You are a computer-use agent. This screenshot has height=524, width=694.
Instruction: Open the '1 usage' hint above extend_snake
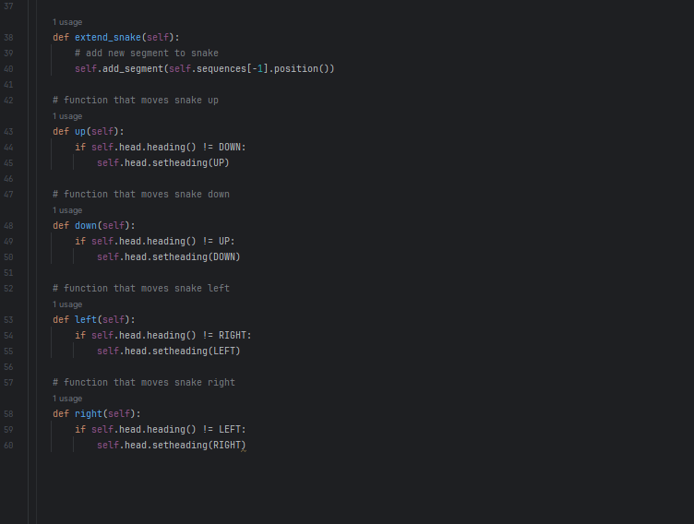67,21
